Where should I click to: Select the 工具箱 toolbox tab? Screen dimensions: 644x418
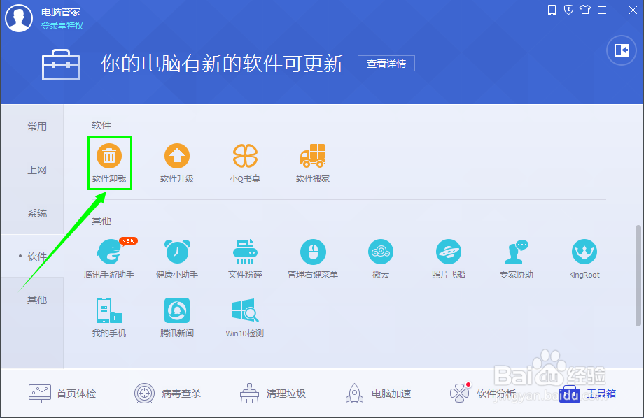(588, 394)
